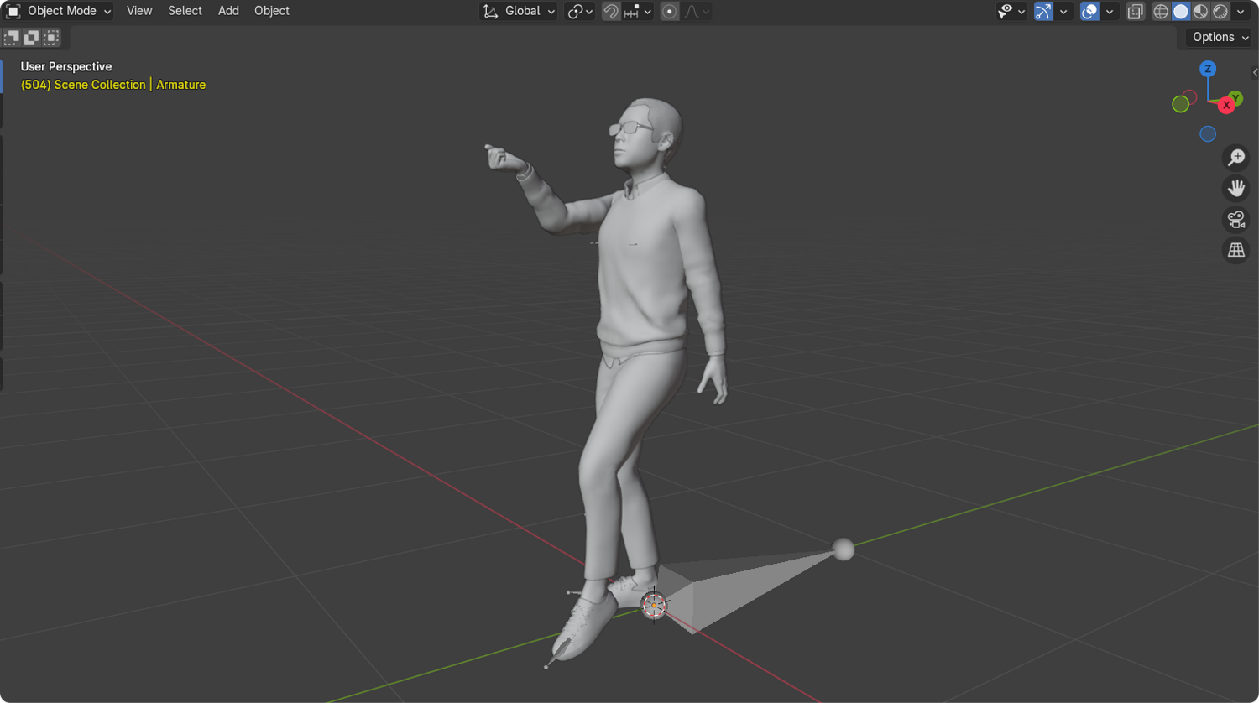This screenshot has width=1259, height=703.
Task: Open the View menu
Action: [139, 11]
